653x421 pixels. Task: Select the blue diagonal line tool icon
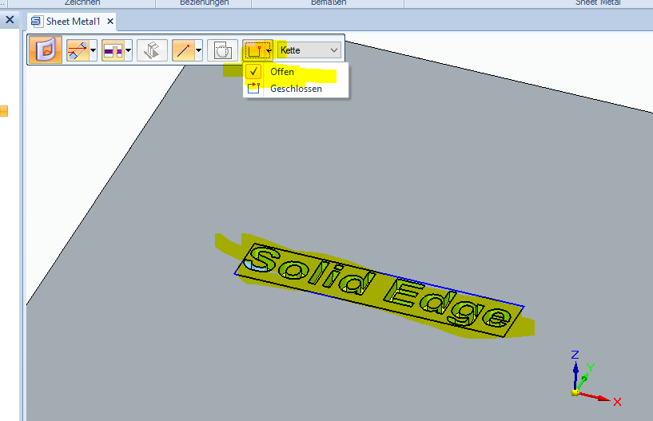[x=183, y=50]
